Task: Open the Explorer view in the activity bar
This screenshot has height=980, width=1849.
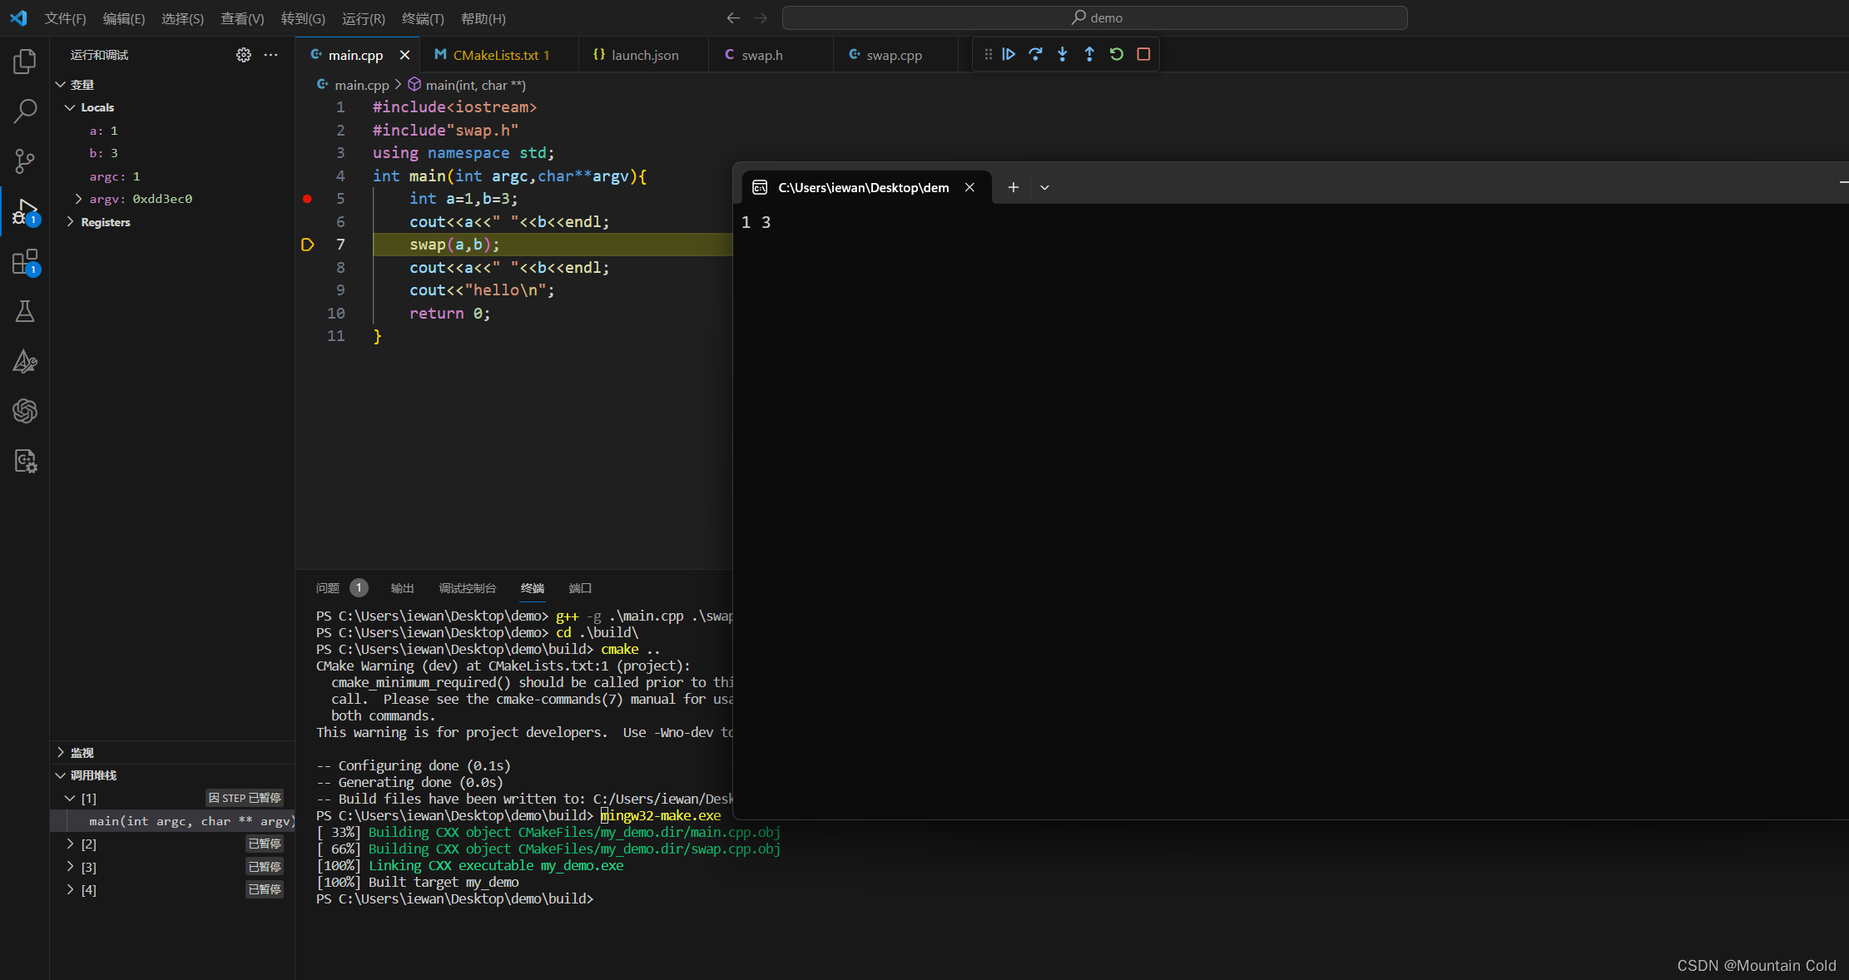Action: [25, 61]
